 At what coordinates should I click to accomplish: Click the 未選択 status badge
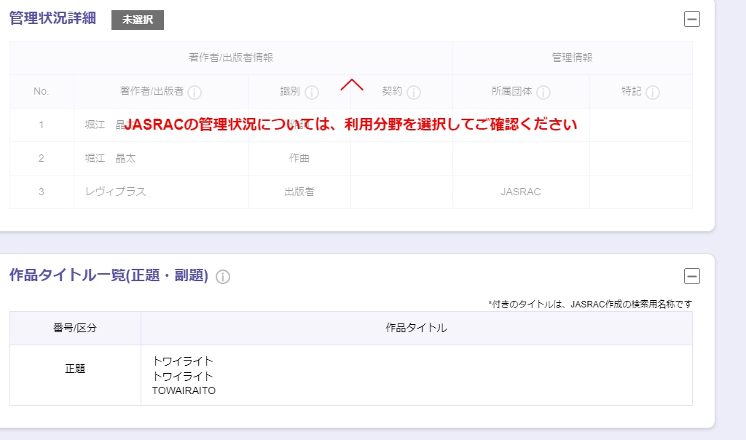coord(138,20)
